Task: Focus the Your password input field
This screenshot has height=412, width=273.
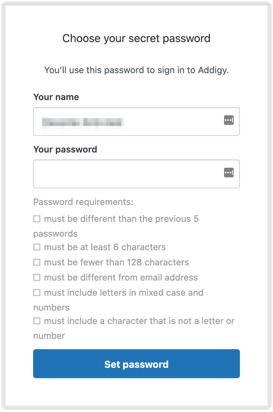Action: click(136, 174)
